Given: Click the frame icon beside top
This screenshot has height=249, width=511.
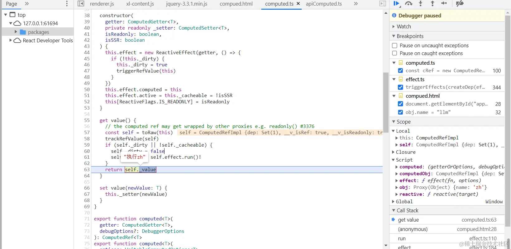Looking at the screenshot, I should coord(12,15).
